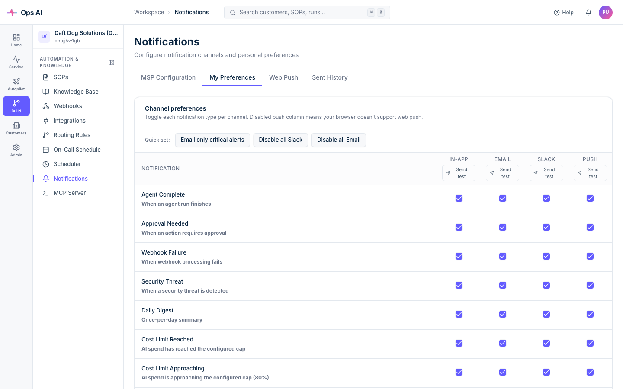Send test for Slack channel
The width and height of the screenshot is (623, 389).
click(x=546, y=173)
